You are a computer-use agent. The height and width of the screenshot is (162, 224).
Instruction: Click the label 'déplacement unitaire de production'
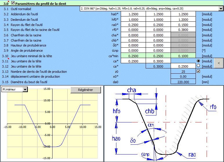pyautogui.click(x=35, y=77)
